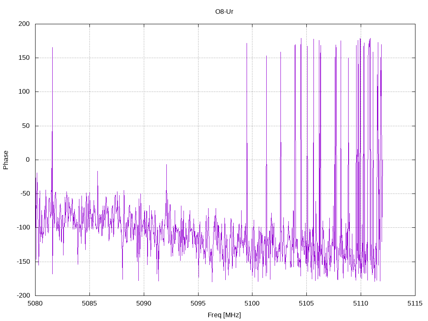Click the -50 y-axis tick label
This screenshot has height=321, width=428.
point(25,194)
